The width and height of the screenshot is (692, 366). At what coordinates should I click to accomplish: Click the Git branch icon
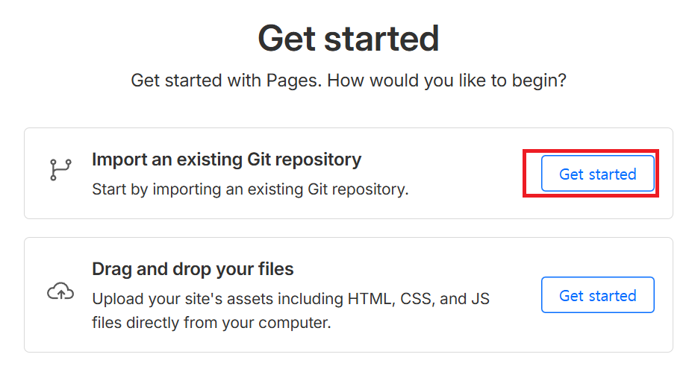pos(59,170)
